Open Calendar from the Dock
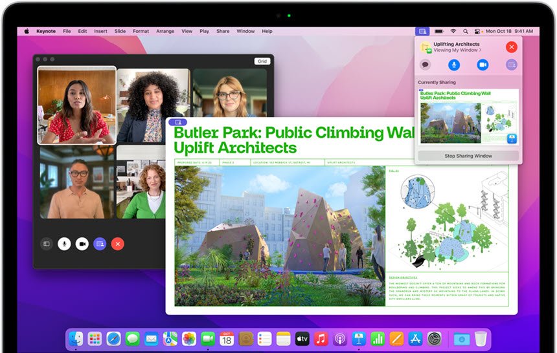Viewport: 557px width, 353px height. click(x=227, y=339)
